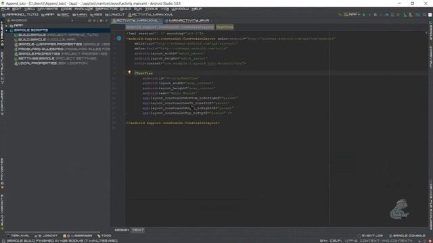Open the Build menu
433x243 pixels.
click(x=126, y=9)
